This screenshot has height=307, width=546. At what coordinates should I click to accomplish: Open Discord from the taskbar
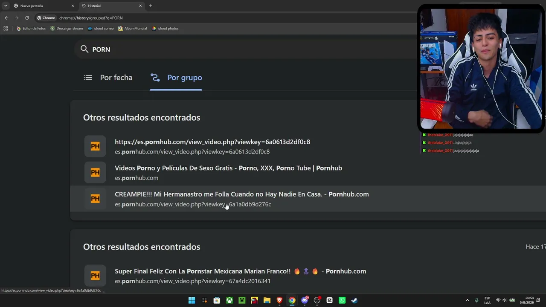pyautogui.click(x=305, y=300)
